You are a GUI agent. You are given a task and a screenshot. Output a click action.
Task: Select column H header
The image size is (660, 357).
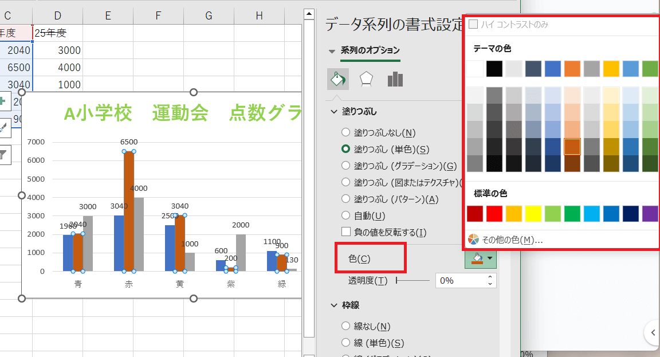click(260, 15)
